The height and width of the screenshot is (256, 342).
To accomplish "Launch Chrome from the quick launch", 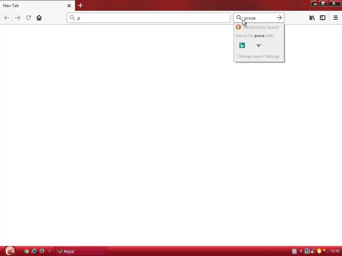I will (x=26, y=251).
